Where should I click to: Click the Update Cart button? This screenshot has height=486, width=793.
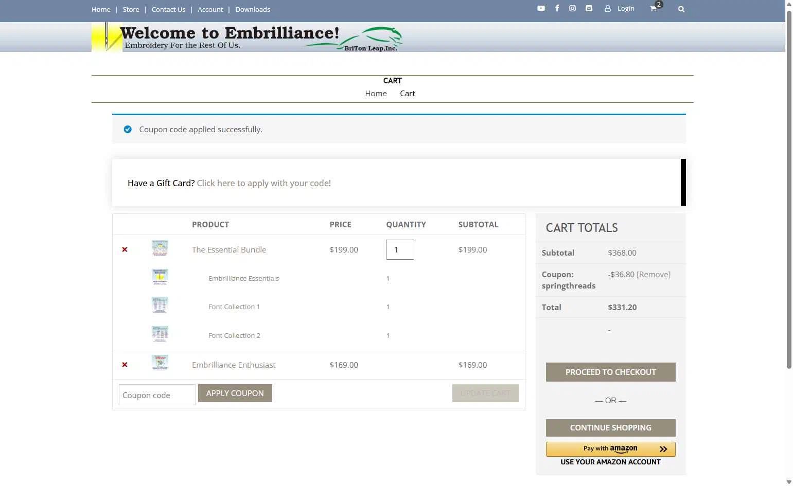pos(485,393)
